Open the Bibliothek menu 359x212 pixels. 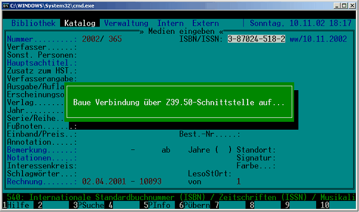[33, 23]
